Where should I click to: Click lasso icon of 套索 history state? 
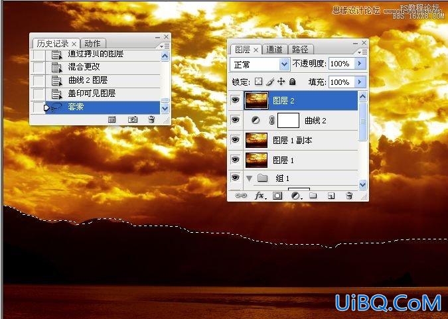click(56, 107)
